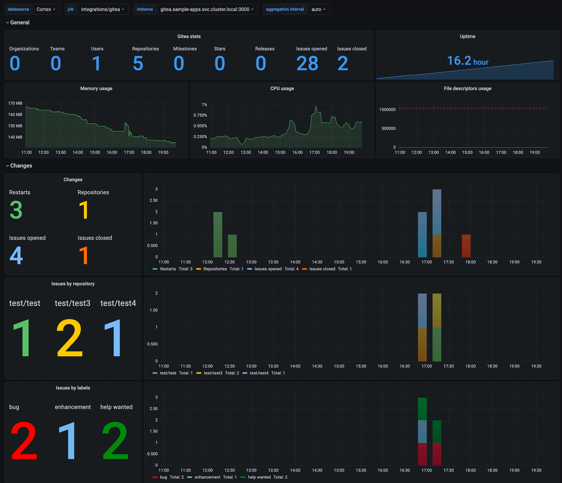Toggle the Issues opened legend entry
The height and width of the screenshot is (483, 562).
(268, 269)
